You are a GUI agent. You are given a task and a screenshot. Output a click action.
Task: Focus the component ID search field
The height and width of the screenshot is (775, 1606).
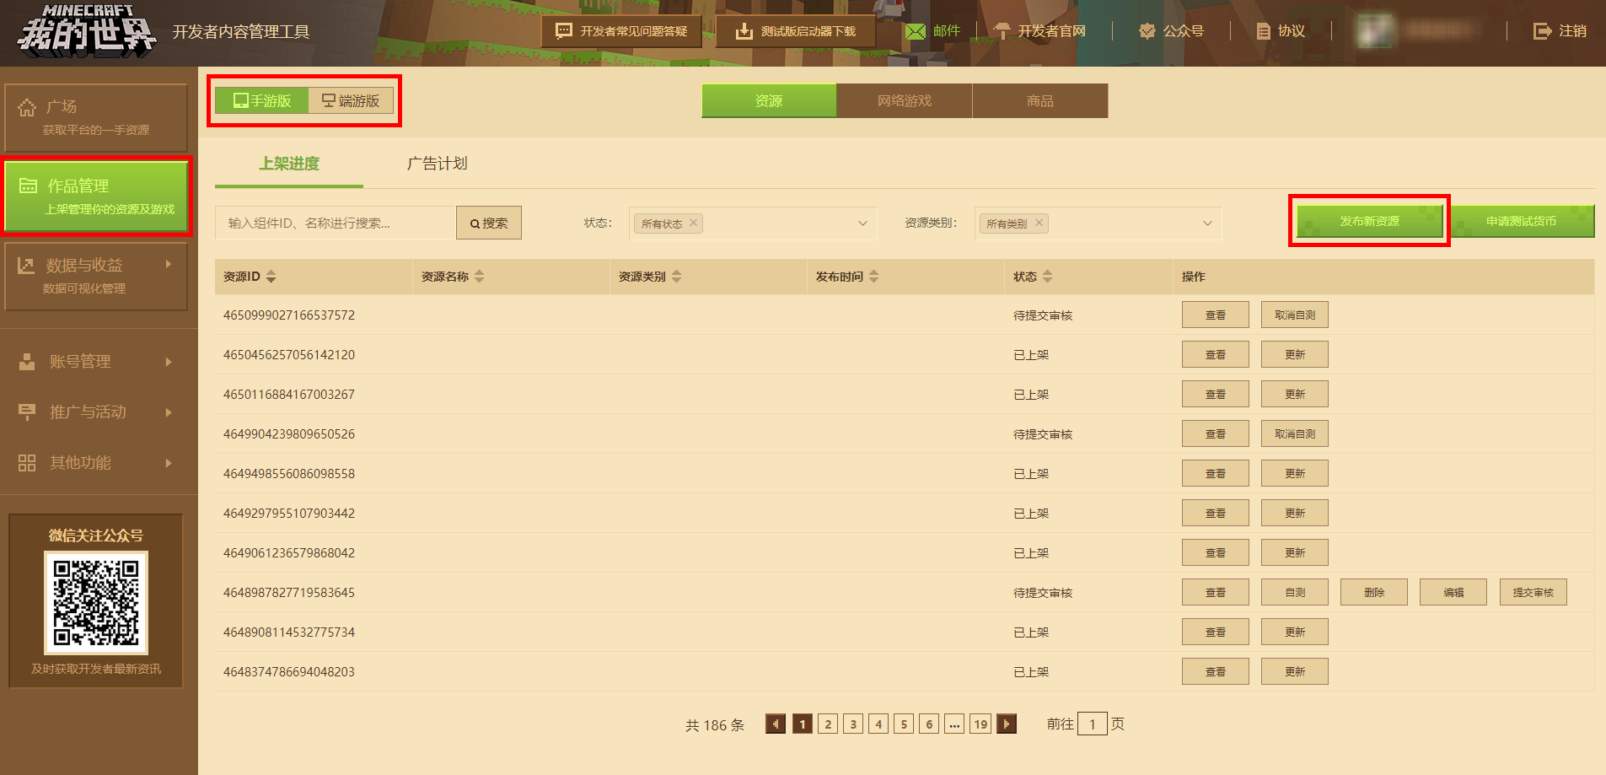point(336,223)
